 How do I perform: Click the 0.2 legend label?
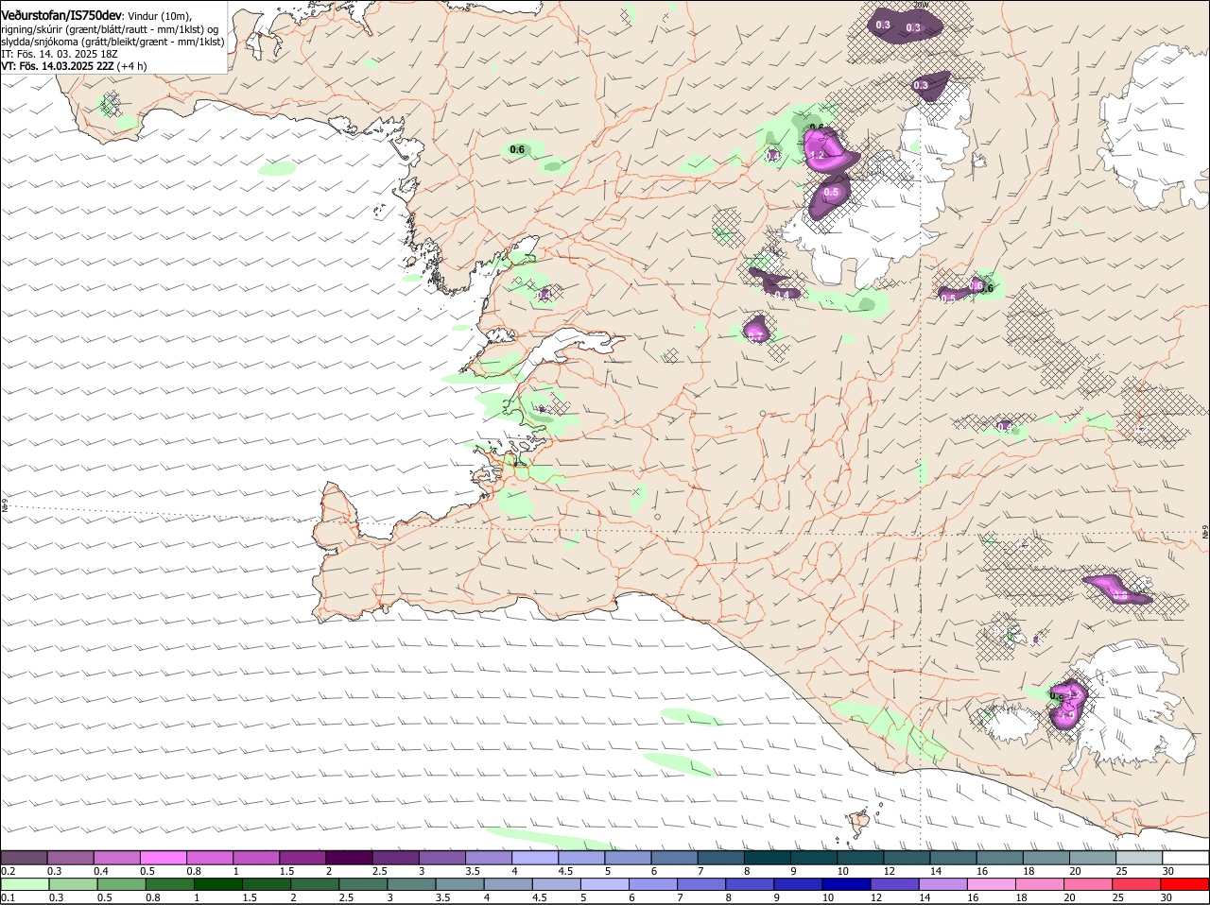point(8,871)
